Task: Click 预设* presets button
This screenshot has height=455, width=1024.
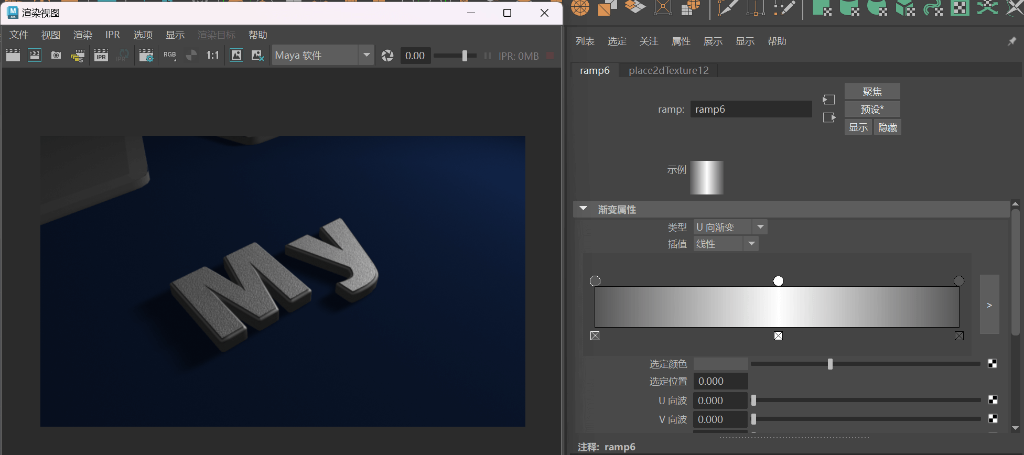Action: click(872, 110)
